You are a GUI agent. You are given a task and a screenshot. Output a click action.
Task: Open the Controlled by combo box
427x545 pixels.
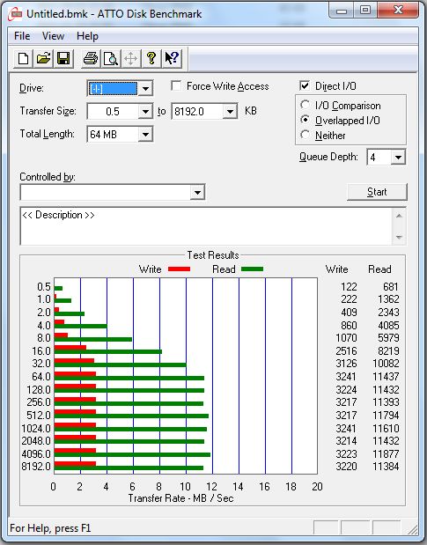click(113, 192)
